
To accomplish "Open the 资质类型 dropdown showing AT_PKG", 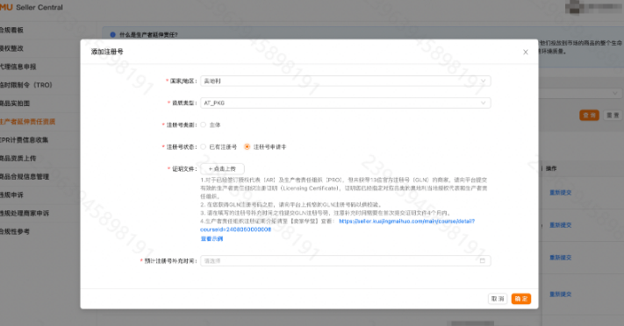I will coord(346,103).
